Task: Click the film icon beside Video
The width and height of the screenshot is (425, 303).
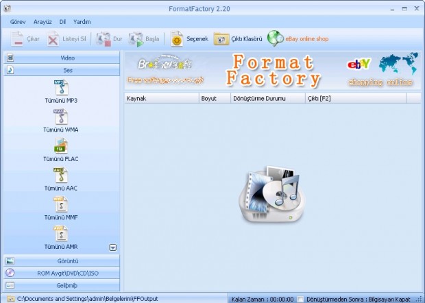Action: tap(10, 58)
